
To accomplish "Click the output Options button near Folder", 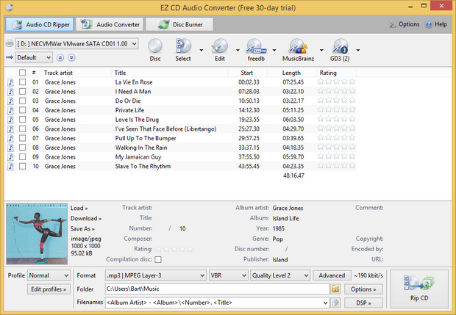I will point(363,289).
